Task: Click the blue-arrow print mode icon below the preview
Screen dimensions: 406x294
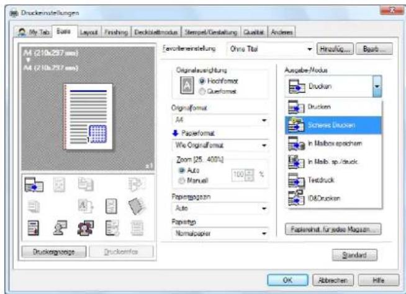Action: (34, 184)
